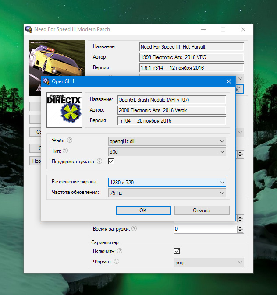The width and height of the screenshot is (277, 295).
Task: Toggle the Включить screenshoter checkbox
Action: [x=177, y=251]
